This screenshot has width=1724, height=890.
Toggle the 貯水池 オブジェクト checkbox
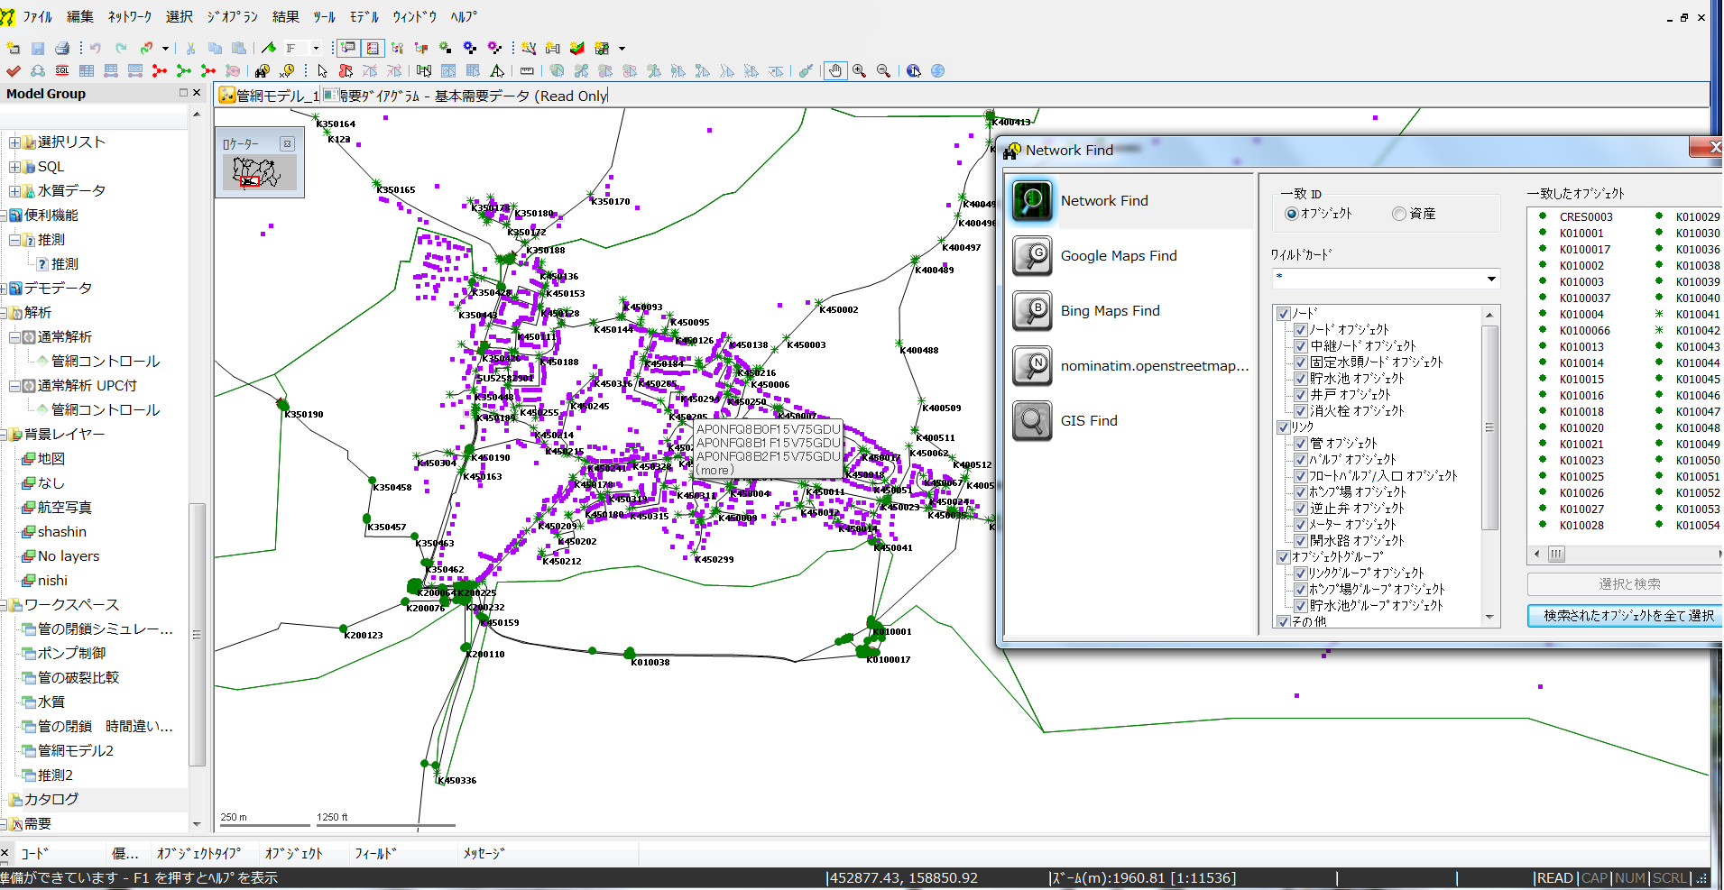coord(1301,379)
